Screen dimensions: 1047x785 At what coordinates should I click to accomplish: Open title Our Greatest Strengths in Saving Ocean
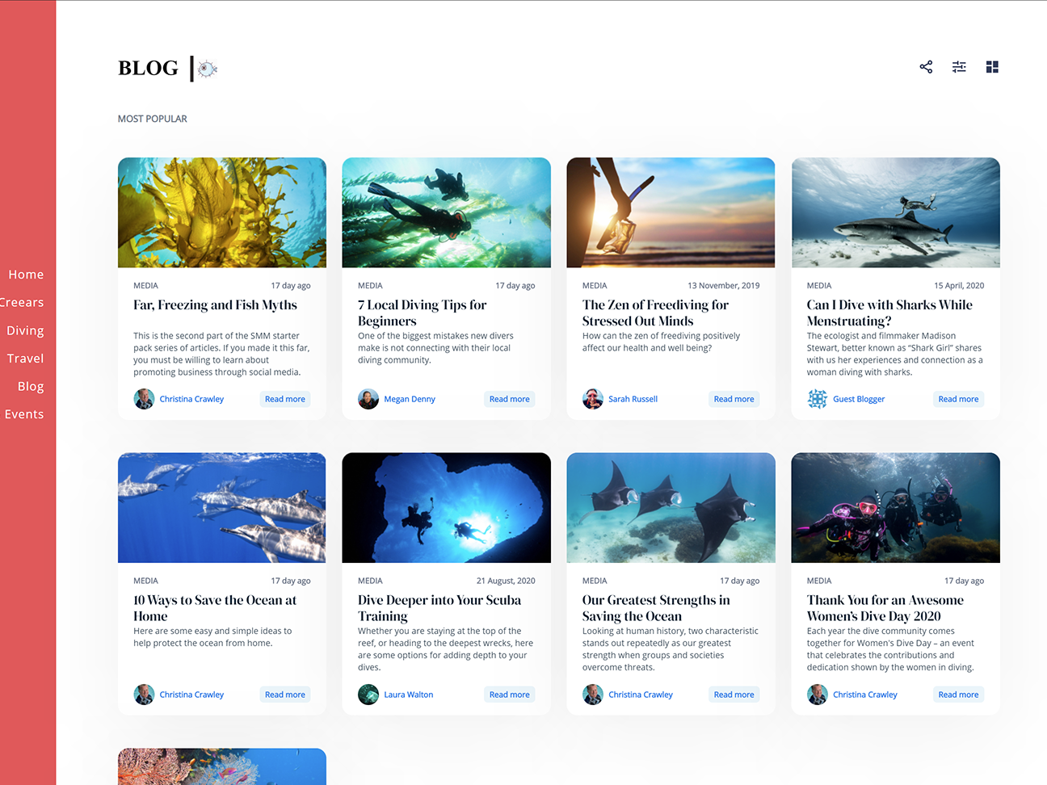(x=656, y=608)
